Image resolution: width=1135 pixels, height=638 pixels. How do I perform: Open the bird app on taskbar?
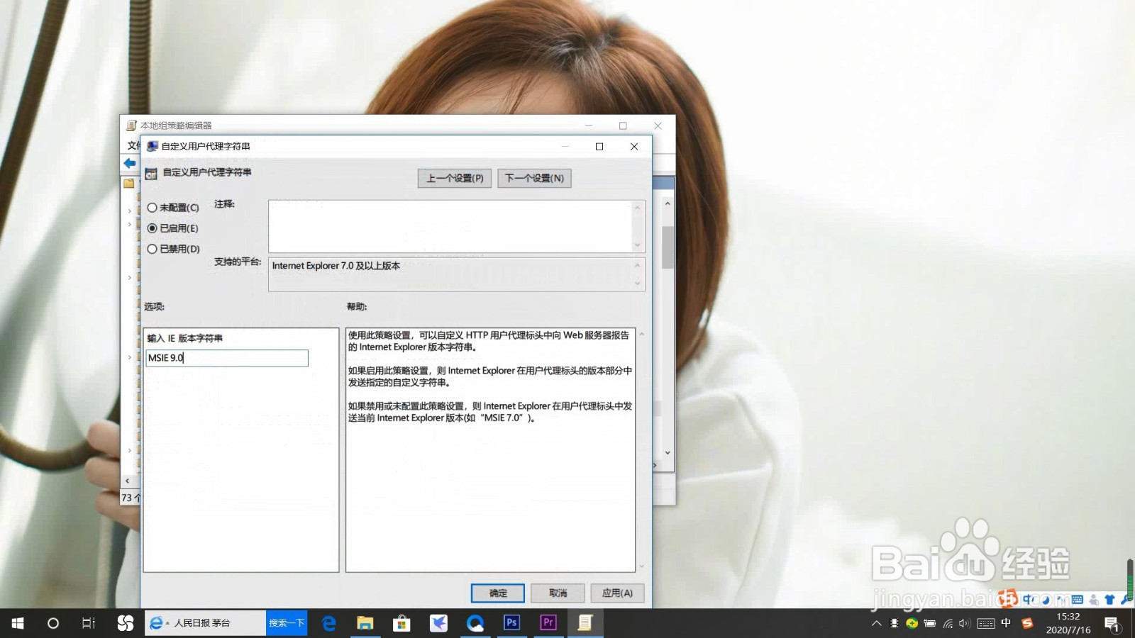(438, 623)
